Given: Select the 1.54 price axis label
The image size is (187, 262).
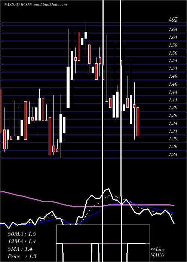Looking at the screenshot, I should tap(173, 61).
